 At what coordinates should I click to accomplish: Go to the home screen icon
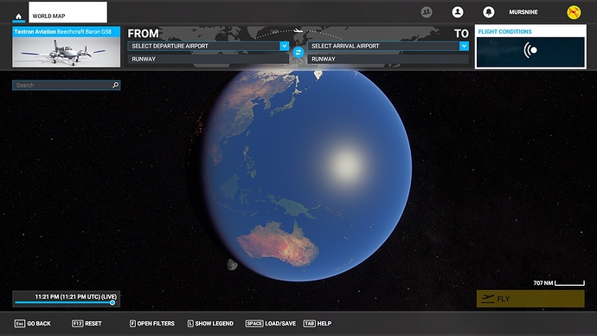[18, 16]
